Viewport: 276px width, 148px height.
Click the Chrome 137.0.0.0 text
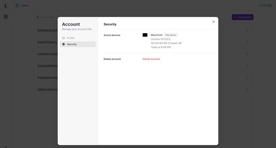click(x=160, y=39)
